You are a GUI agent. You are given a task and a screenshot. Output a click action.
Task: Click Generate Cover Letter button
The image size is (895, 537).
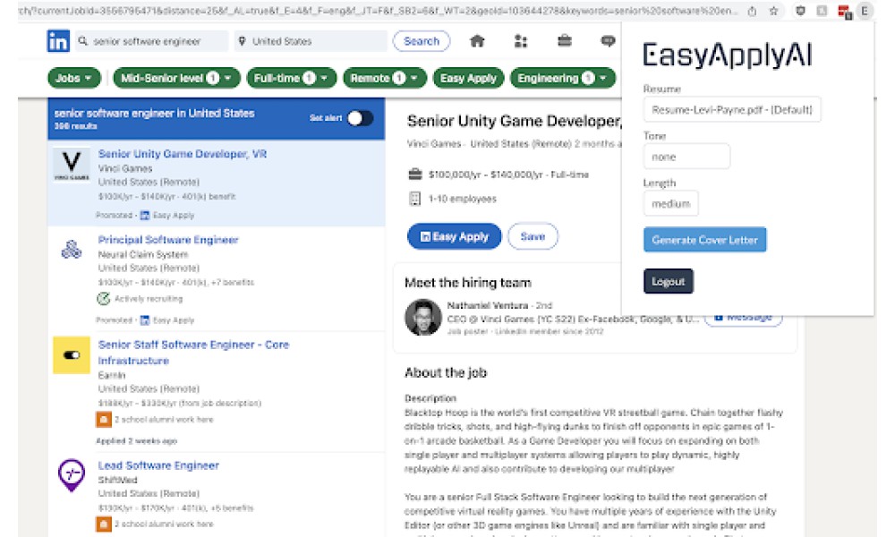(x=705, y=240)
